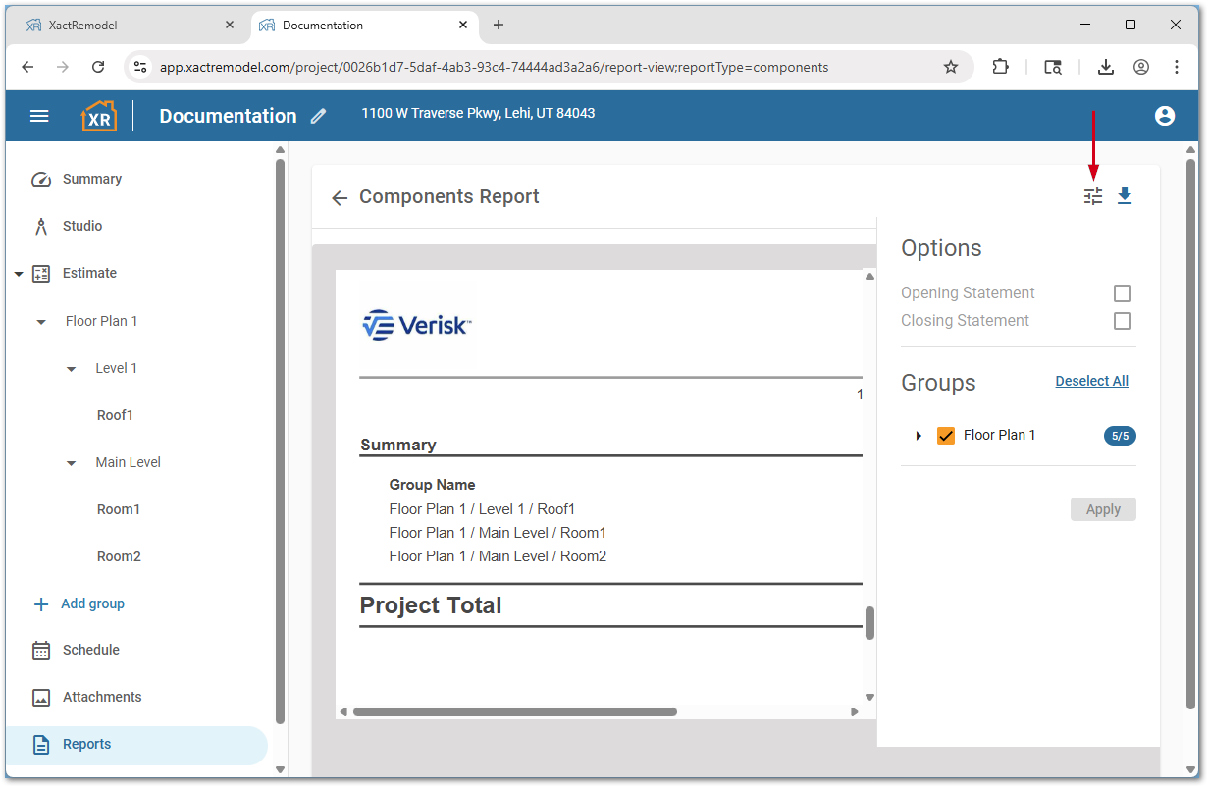Screen dimensions: 1208x787
Task: Rename project using the pencil icon
Action: click(x=317, y=116)
